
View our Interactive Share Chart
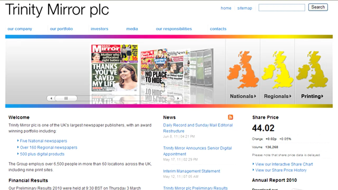pyautogui.click(x=284, y=164)
